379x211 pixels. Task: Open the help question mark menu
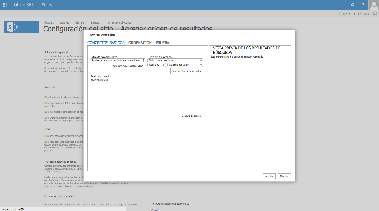(x=363, y=5)
